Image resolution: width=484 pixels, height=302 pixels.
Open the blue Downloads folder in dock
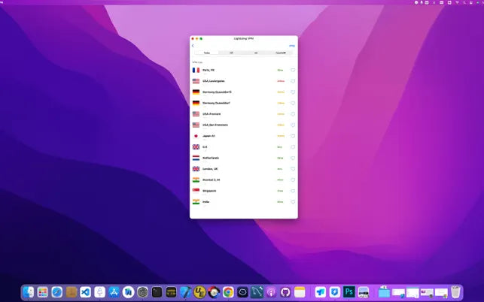point(384,291)
